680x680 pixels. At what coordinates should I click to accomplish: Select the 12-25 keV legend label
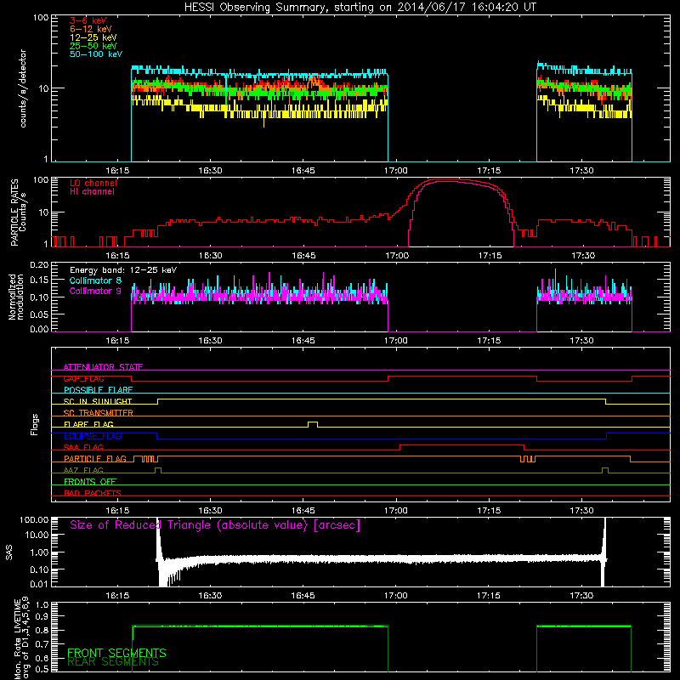[93, 37]
